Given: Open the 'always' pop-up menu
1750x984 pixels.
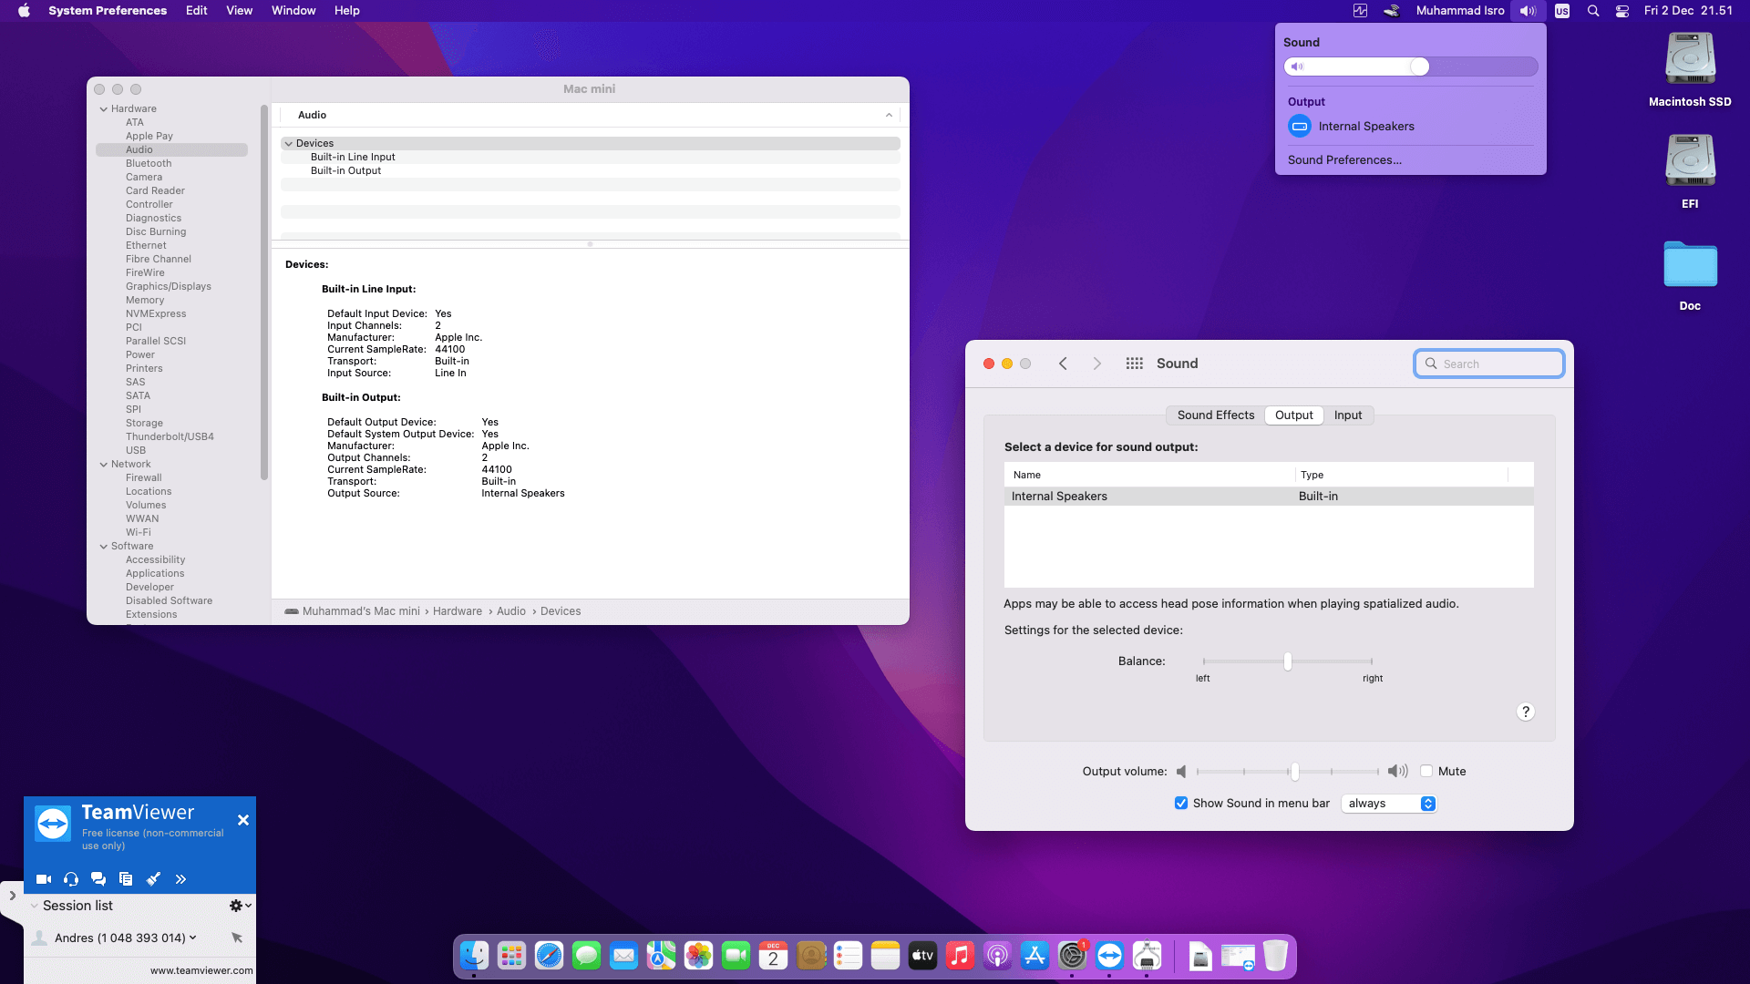Looking at the screenshot, I should (1389, 803).
